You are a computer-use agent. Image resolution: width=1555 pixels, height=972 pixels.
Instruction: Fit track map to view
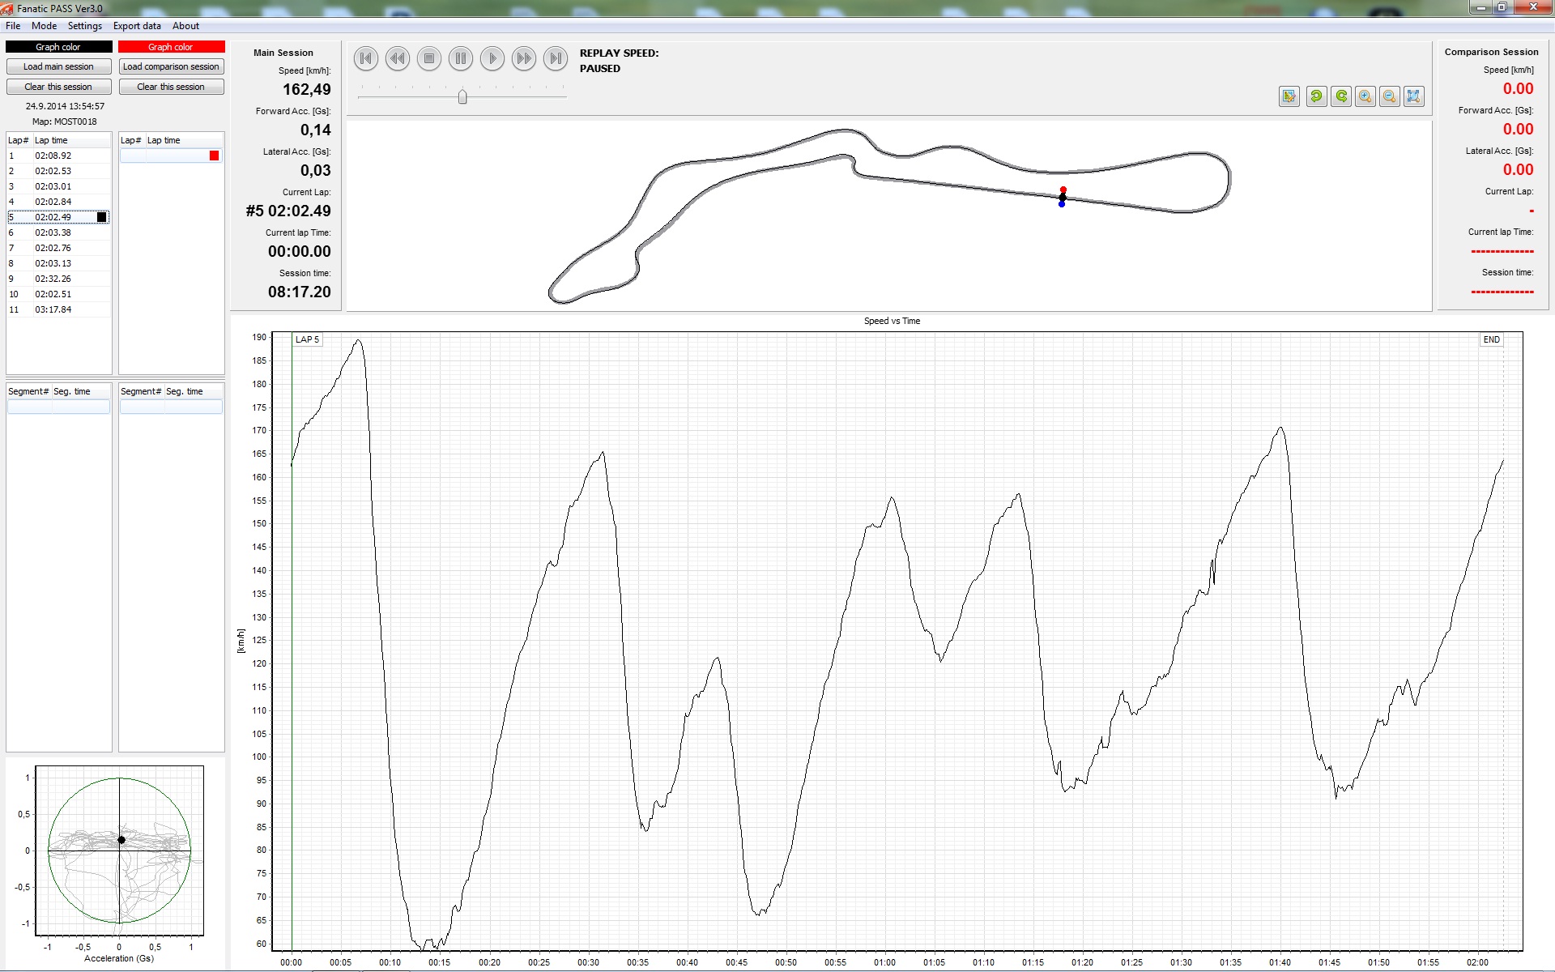(1414, 96)
